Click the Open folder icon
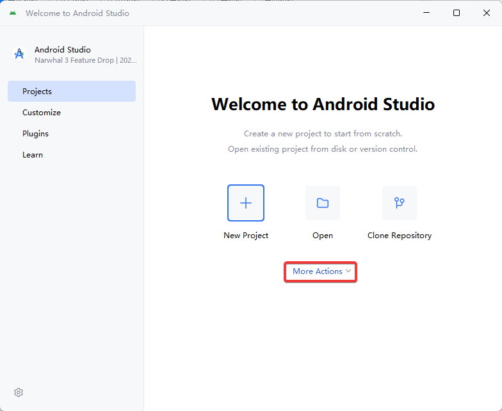This screenshot has width=502, height=411. 323,203
